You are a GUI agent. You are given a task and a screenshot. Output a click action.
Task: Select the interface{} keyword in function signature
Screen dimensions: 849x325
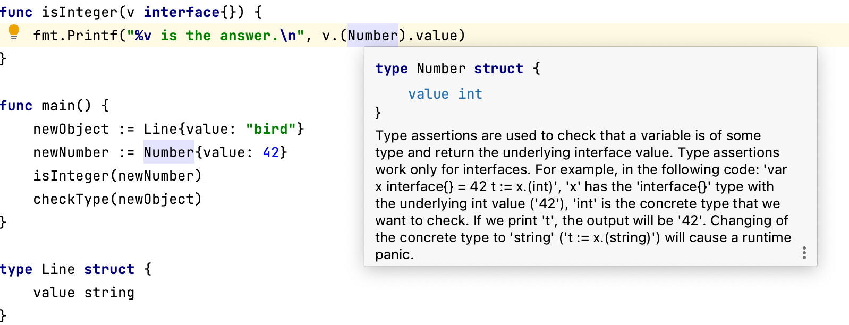(x=182, y=12)
